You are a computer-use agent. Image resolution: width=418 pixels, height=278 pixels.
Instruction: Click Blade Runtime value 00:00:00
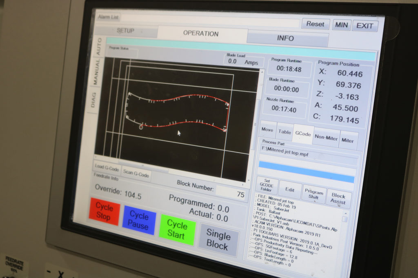(287, 89)
